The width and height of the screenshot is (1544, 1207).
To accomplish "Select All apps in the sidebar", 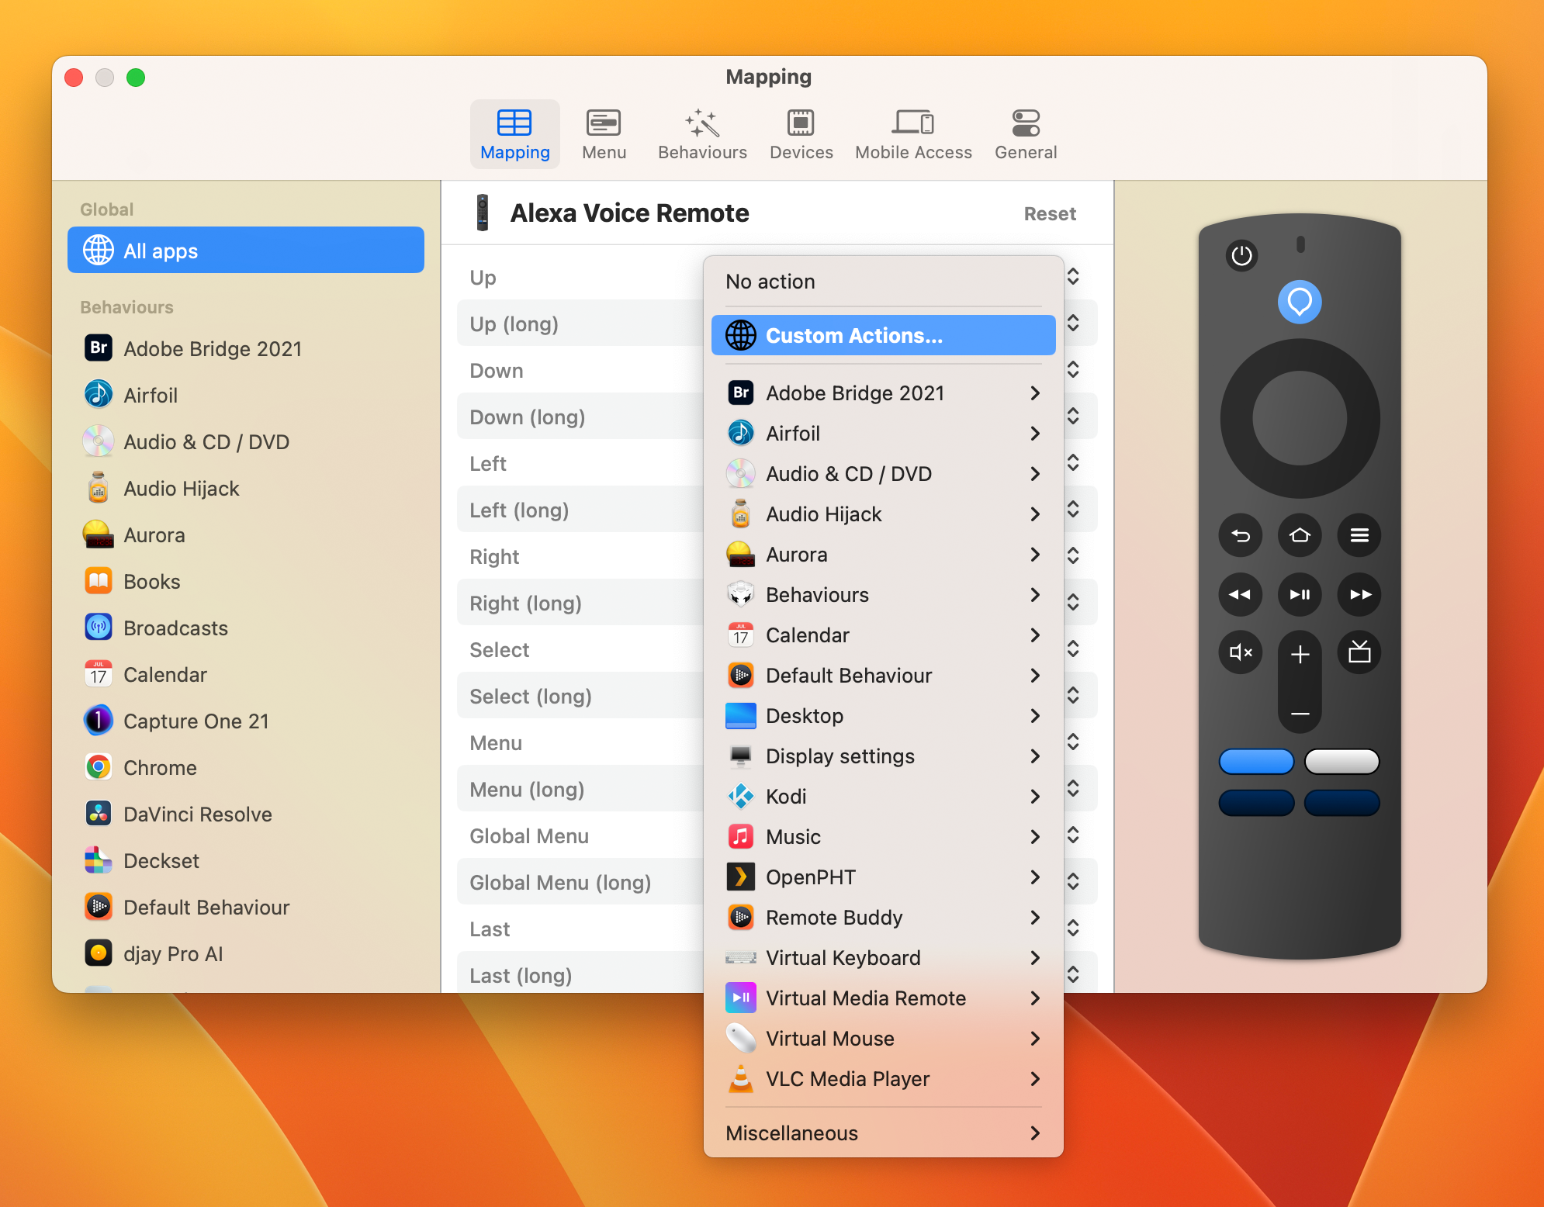I will pyautogui.click(x=245, y=250).
